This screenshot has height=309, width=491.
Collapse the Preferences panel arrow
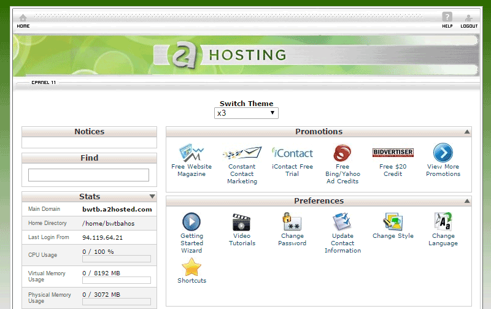tap(467, 201)
